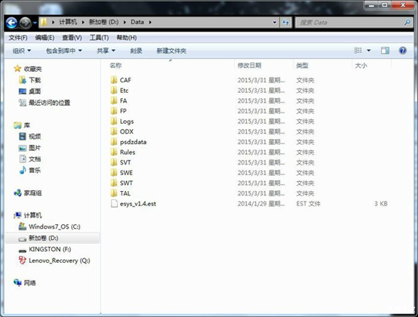418x317 pixels.
Task: Open the 文件(F) menu
Action: click(x=18, y=38)
